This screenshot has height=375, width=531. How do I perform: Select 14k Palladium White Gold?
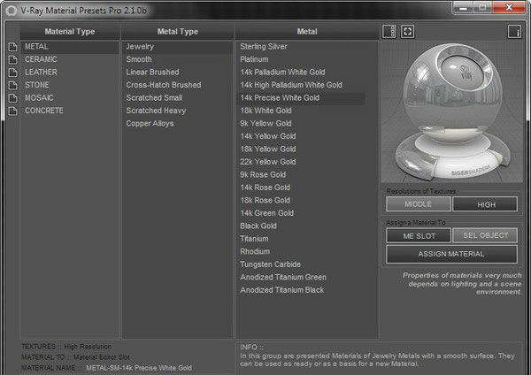[x=302, y=73]
